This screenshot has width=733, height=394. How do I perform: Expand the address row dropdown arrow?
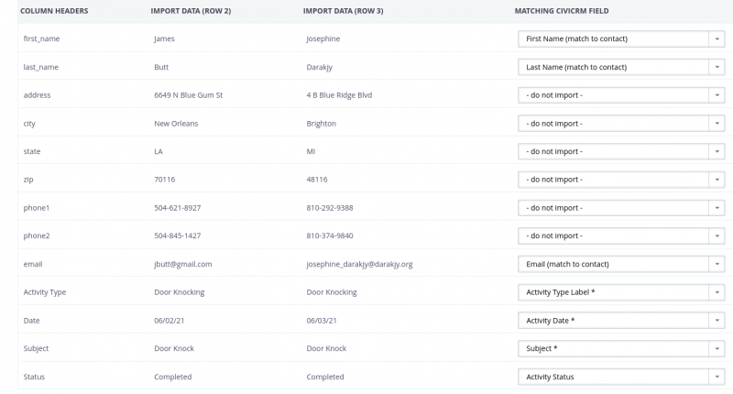[x=717, y=95]
